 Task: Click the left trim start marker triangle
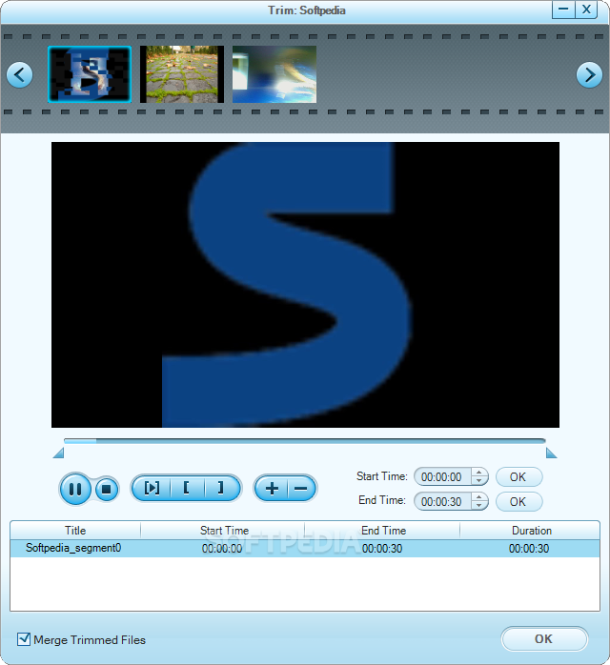click(x=59, y=453)
